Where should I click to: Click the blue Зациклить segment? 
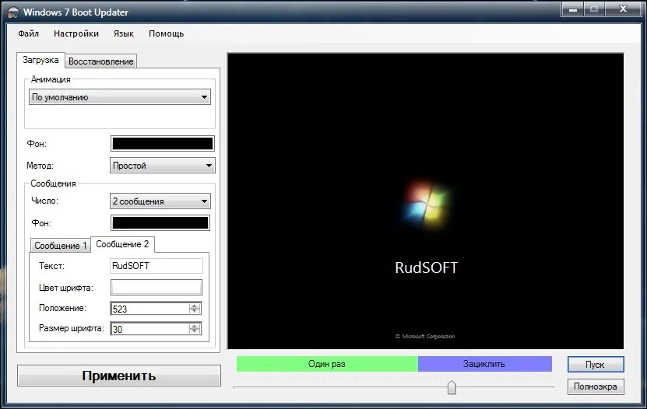(484, 364)
